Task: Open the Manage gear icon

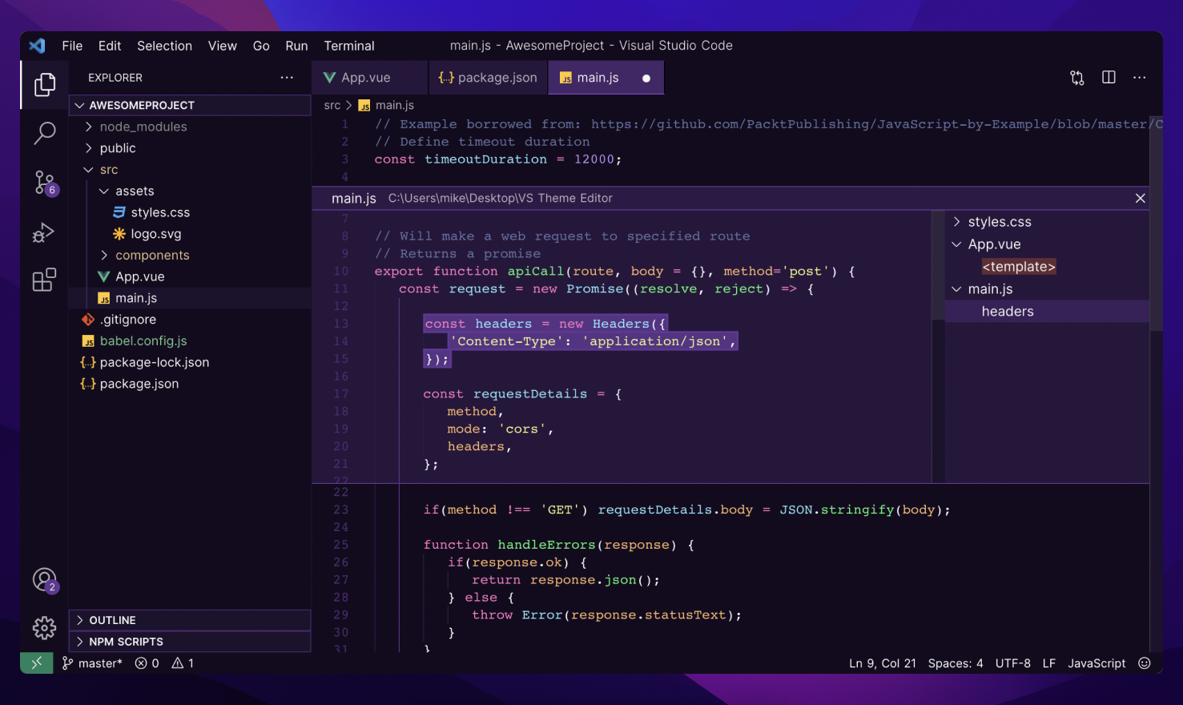Action: coord(45,627)
